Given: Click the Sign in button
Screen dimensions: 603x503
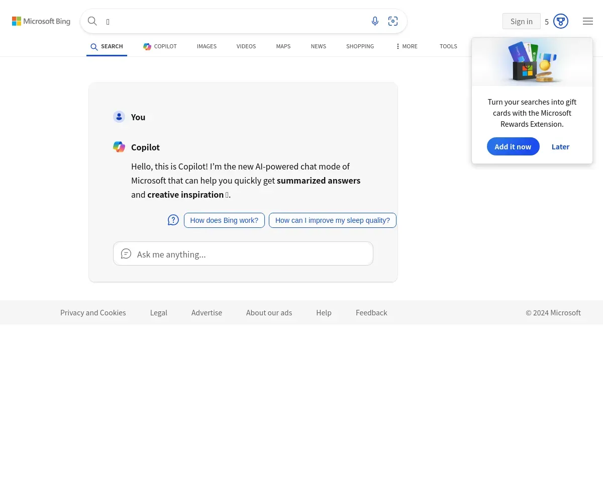Looking at the screenshot, I should click(522, 21).
